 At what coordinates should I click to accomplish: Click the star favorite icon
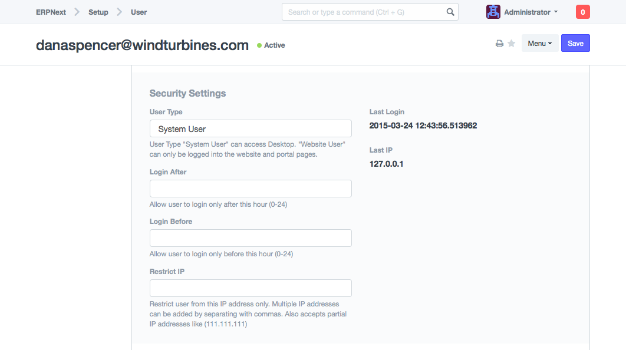tap(512, 44)
